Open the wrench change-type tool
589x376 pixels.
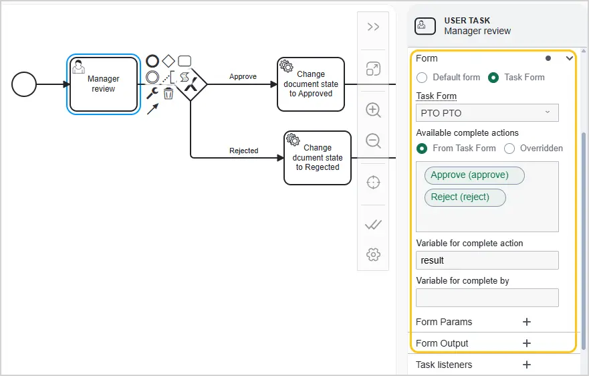tap(152, 93)
